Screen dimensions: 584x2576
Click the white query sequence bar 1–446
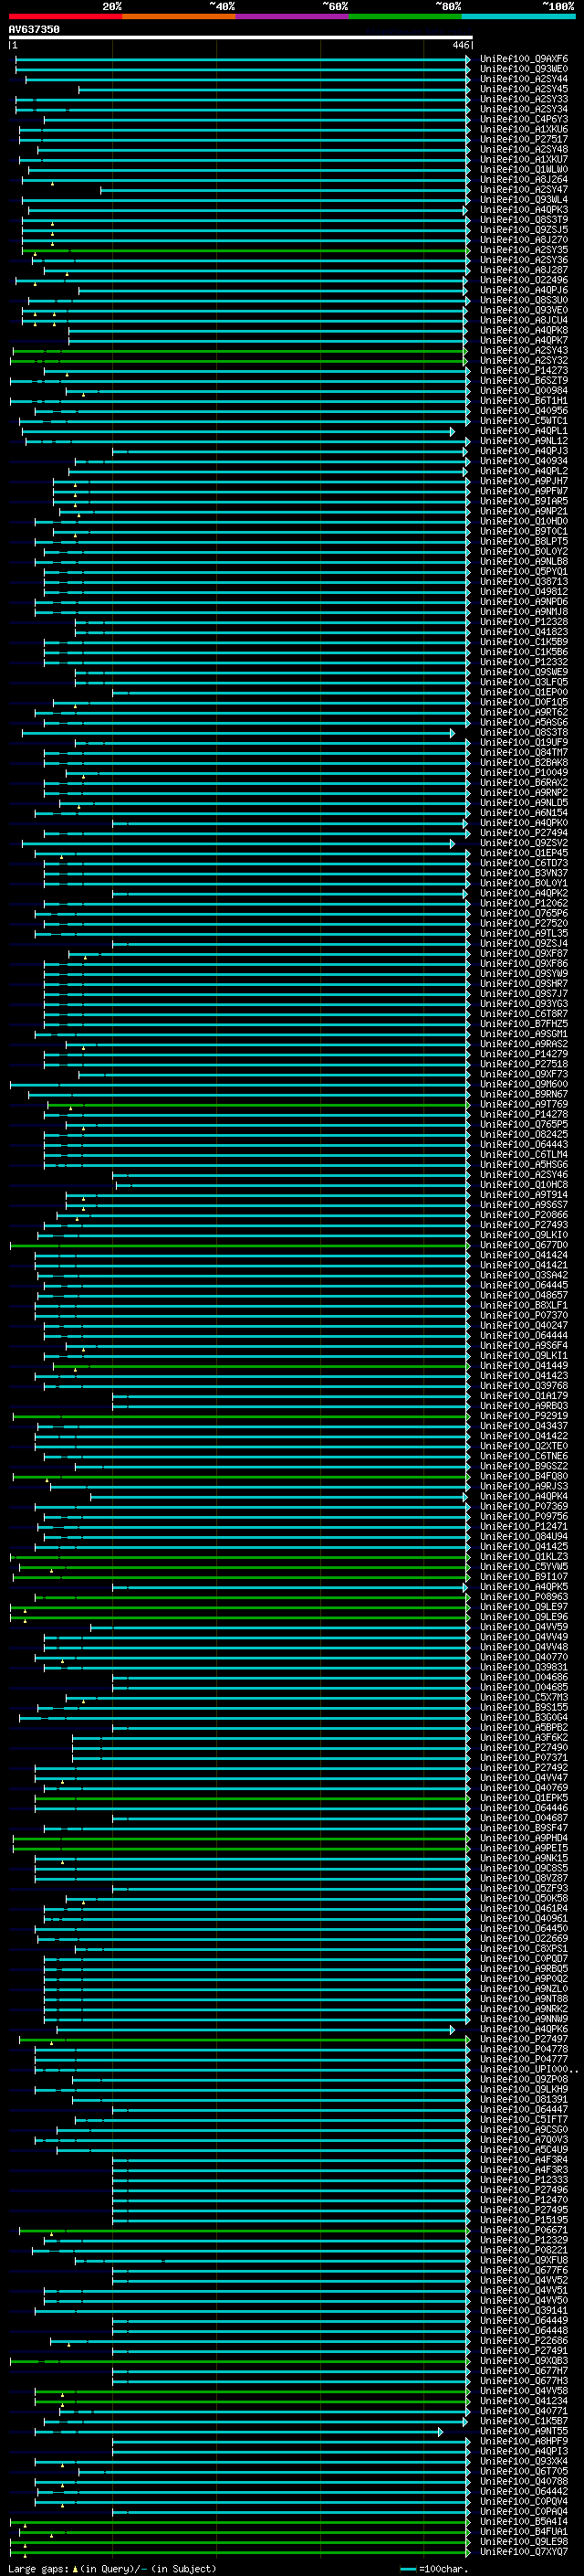click(x=241, y=37)
